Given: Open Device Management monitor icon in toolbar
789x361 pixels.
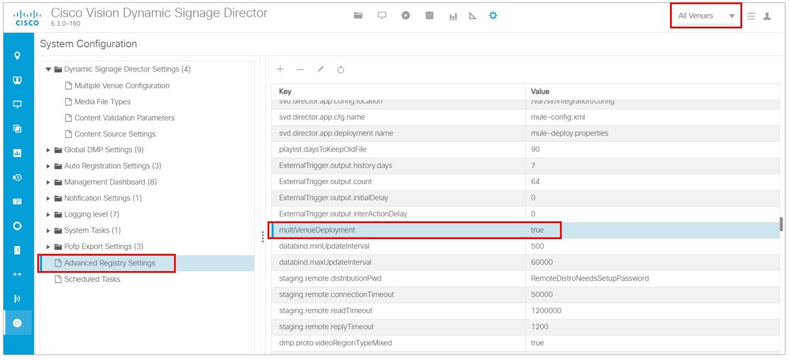Looking at the screenshot, I should click(x=382, y=15).
